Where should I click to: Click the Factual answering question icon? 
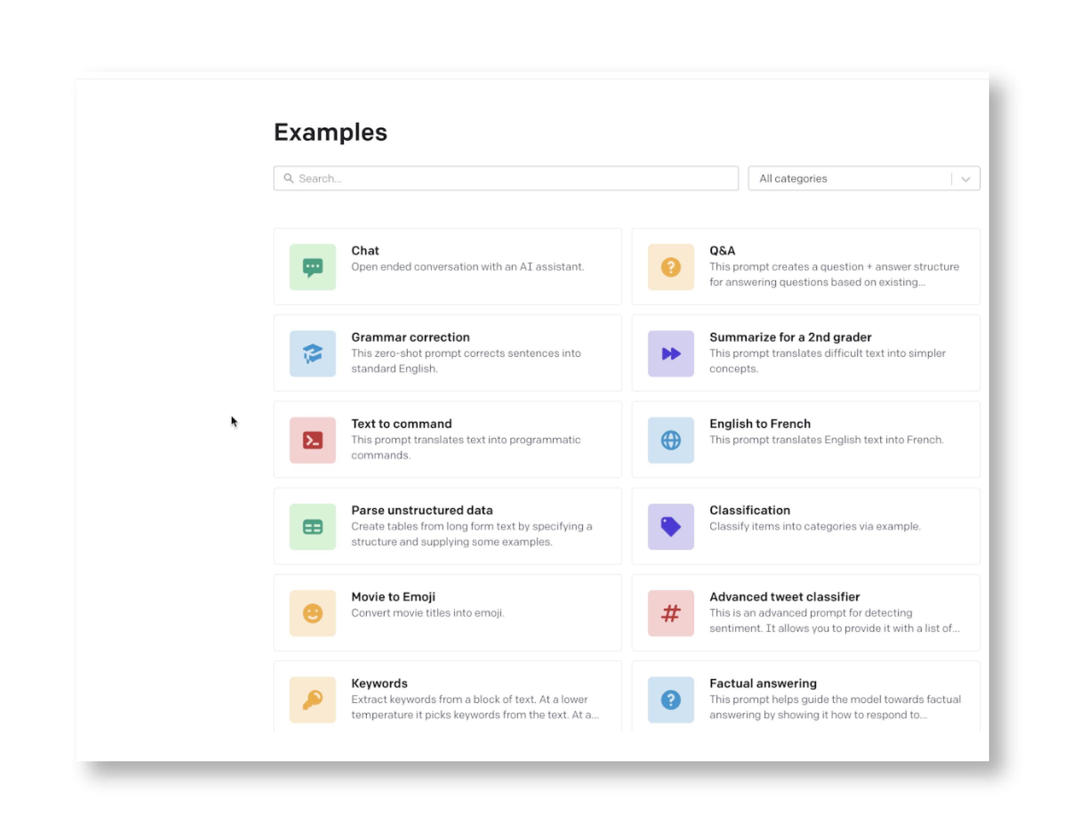click(x=670, y=700)
